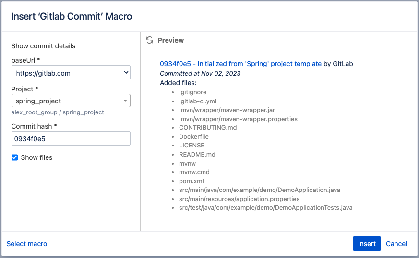
Task: Click the arrow on the Project combo box
Action: [x=125, y=101]
